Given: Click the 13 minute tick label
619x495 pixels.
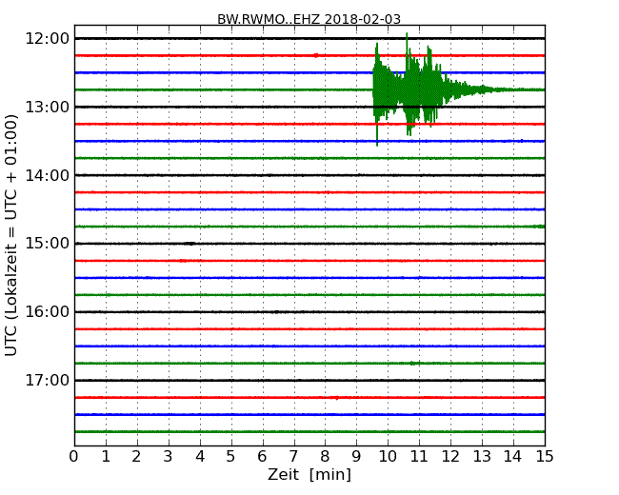Looking at the screenshot, I should point(482,457).
